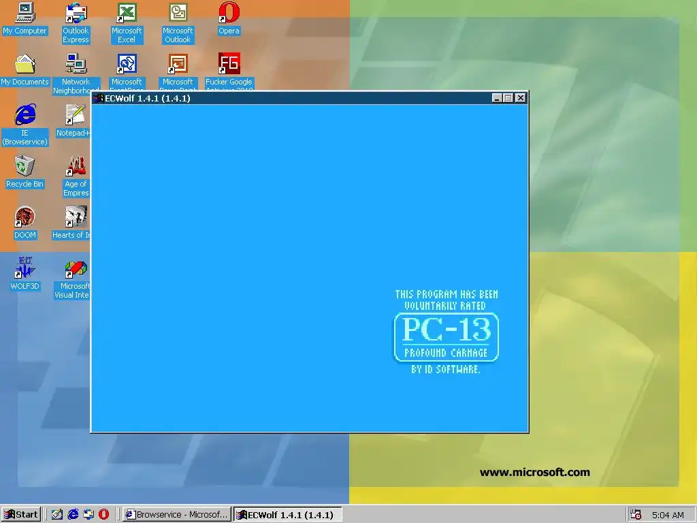The image size is (697, 523).
Task: Launch Opera from quick launch bar
Action: (103, 515)
